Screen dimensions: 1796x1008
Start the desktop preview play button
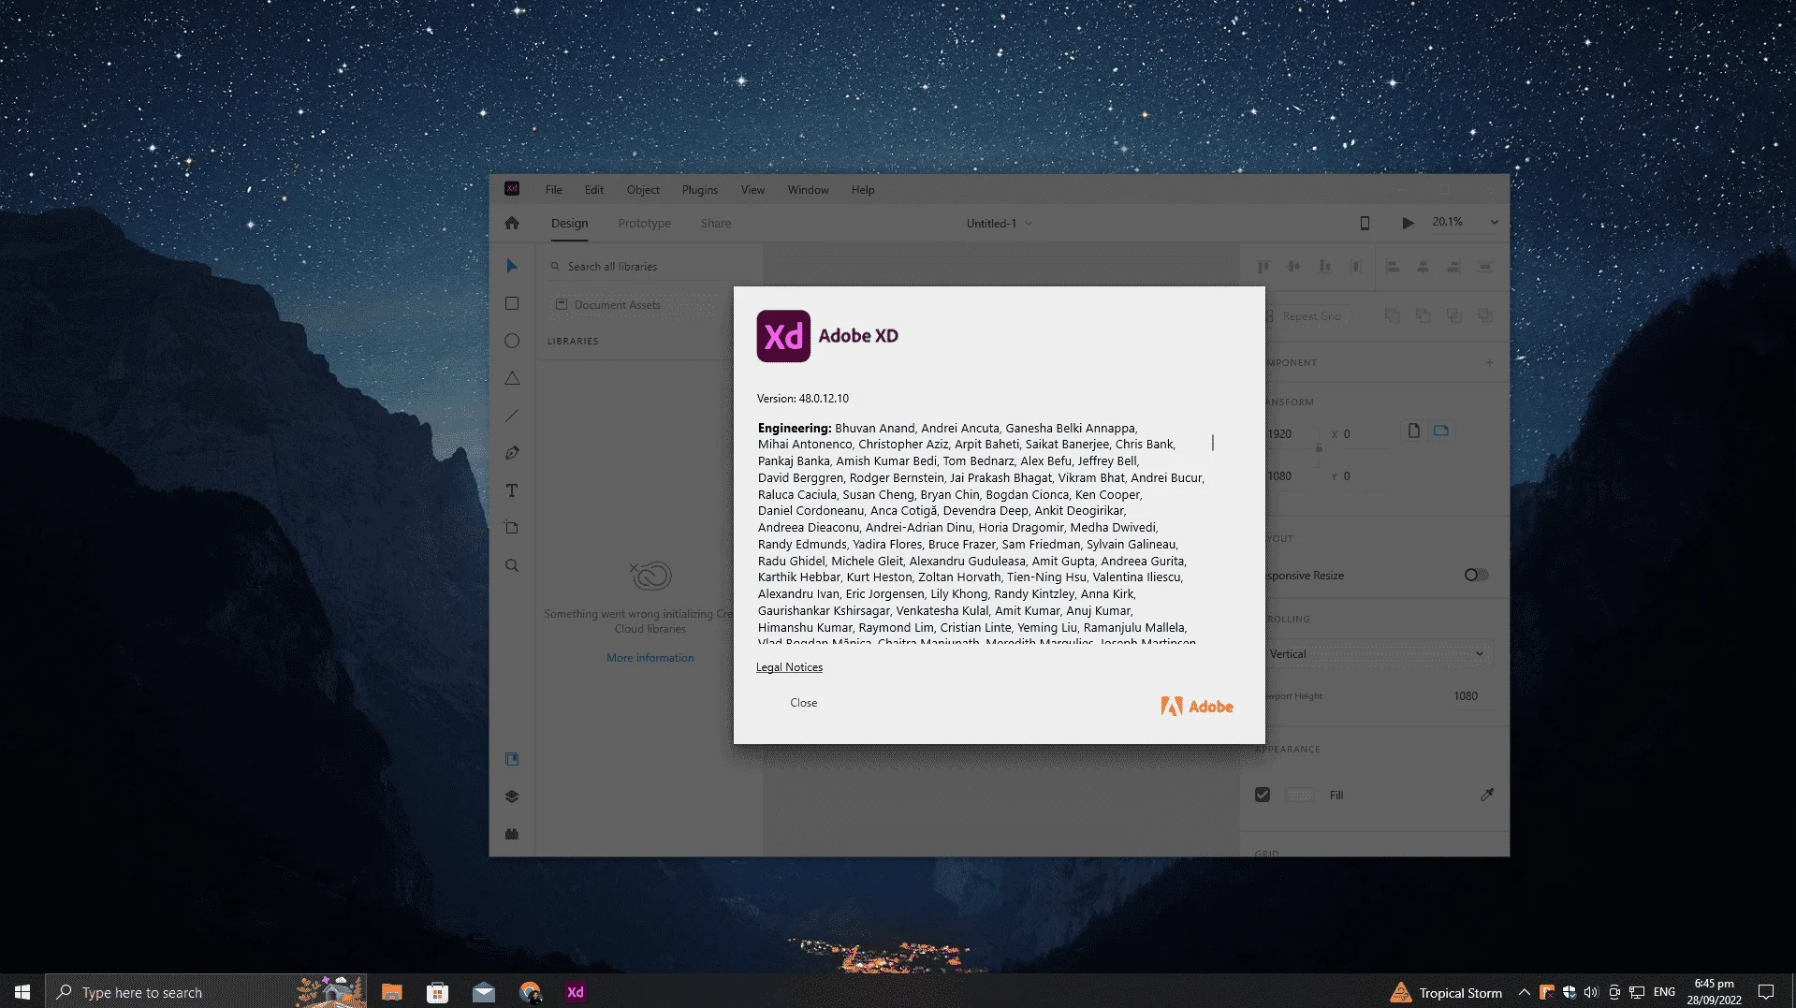(1408, 223)
